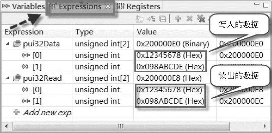
Task: Click Remove Selected Expression X icon
Action: point(190,19)
